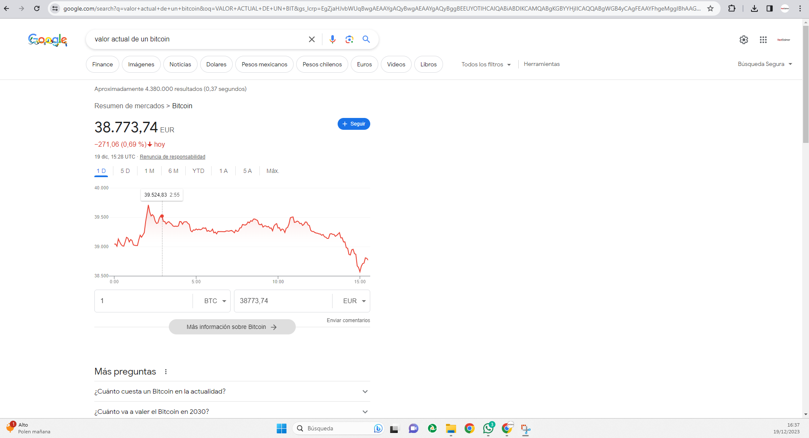Viewport: 809px width, 438px height.
Task: Open 'Renuncia de responsabilidad' link
Action: tap(172, 157)
